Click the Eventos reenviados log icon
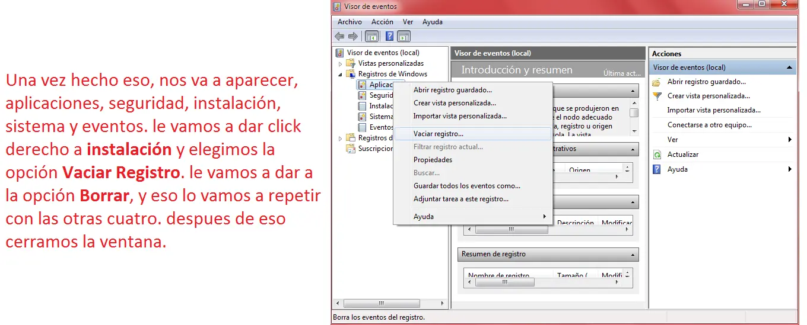 click(x=363, y=127)
